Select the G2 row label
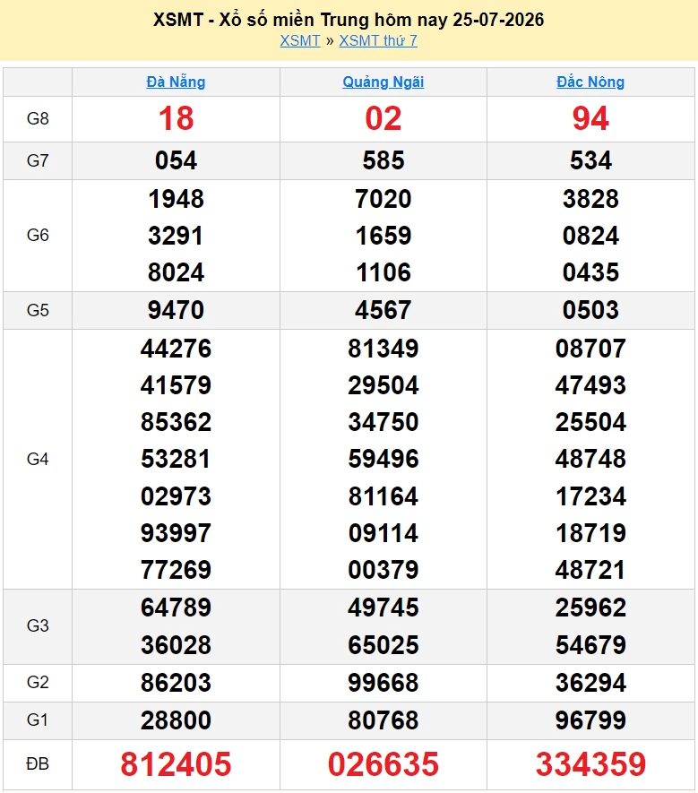This screenshot has width=698, height=793. (38, 682)
